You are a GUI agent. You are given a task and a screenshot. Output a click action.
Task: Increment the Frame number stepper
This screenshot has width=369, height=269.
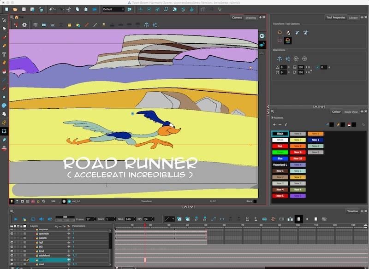point(95,218)
